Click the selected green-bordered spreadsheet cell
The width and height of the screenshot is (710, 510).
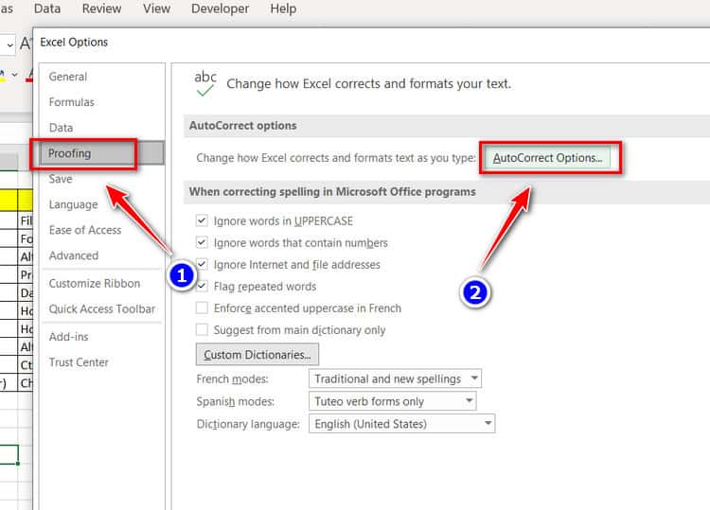9,454
